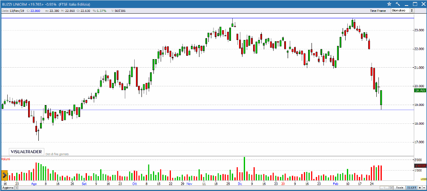Click the Dati di fine giornata caption
Screen dimensions: 427x191
(57, 154)
